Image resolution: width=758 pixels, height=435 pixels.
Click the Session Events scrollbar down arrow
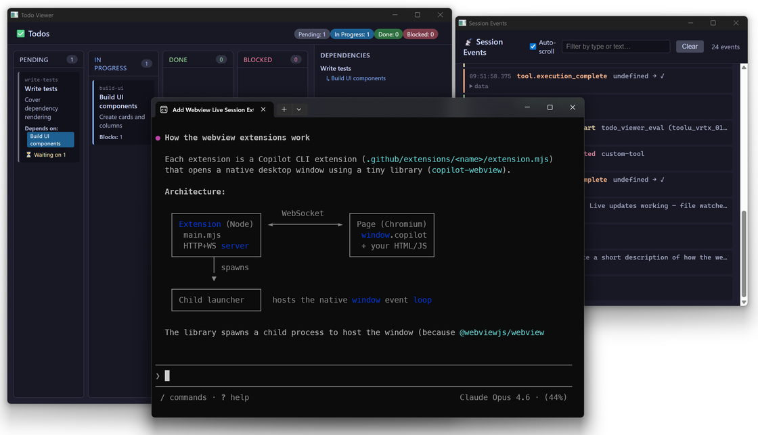point(744,302)
